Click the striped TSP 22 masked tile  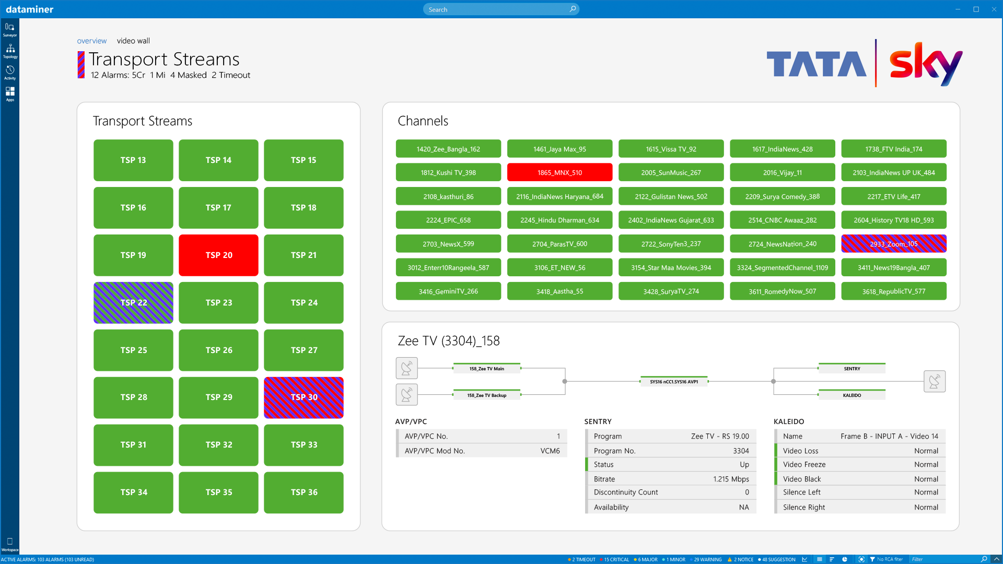pos(133,302)
